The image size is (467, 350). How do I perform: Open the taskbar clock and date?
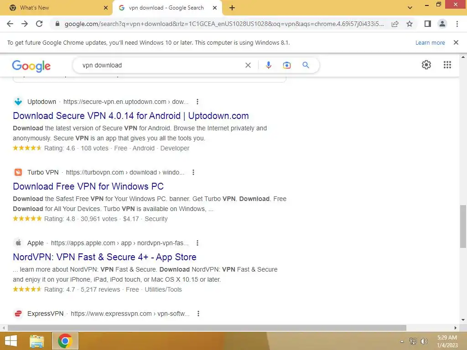tap(447, 341)
